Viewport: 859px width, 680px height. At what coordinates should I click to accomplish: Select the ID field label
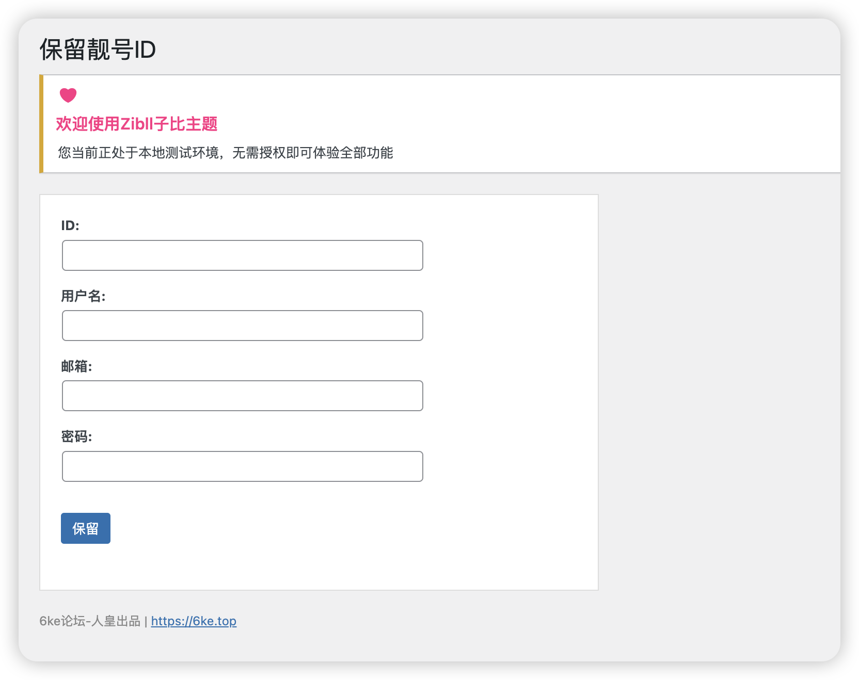(69, 225)
